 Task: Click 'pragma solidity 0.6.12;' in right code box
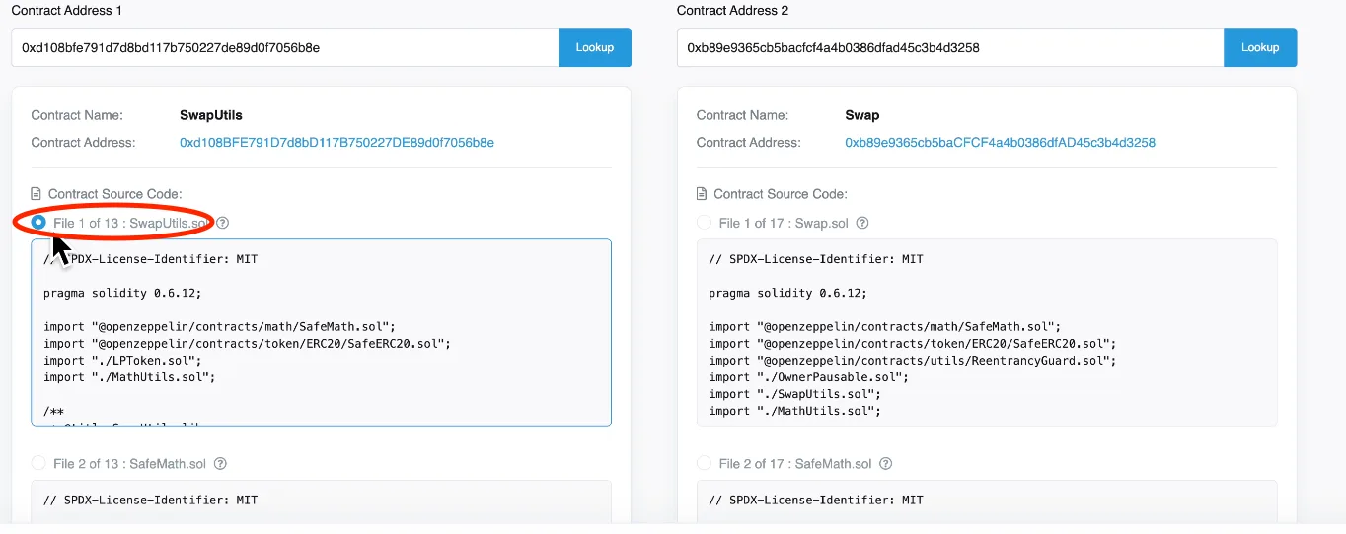tap(788, 293)
